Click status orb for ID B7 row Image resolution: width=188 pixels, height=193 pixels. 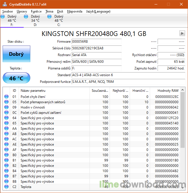click(x=6, y=176)
